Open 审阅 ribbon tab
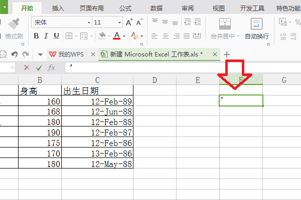 tap(188, 8)
